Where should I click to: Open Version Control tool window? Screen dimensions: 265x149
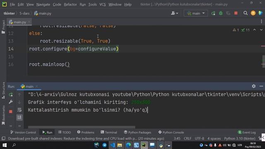click(x=23, y=132)
